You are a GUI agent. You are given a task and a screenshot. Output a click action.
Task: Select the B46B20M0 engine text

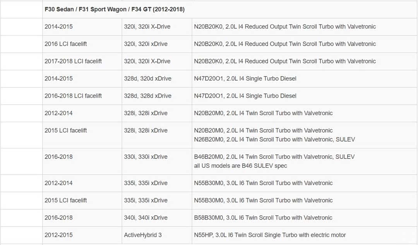tap(274, 157)
